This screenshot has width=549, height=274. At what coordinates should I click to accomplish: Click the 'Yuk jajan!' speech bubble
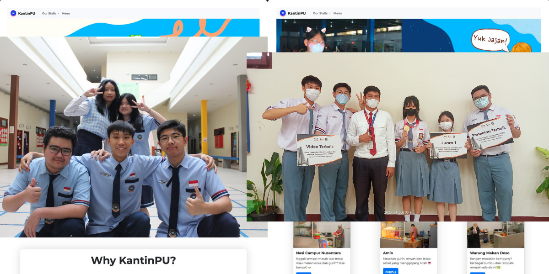[x=490, y=40]
